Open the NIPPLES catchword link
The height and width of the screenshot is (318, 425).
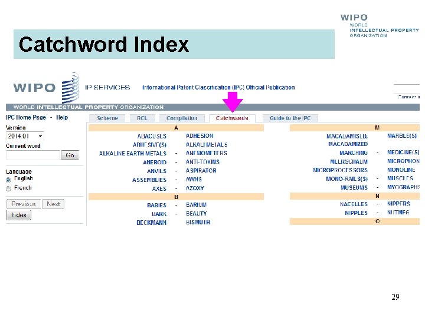tap(356, 213)
